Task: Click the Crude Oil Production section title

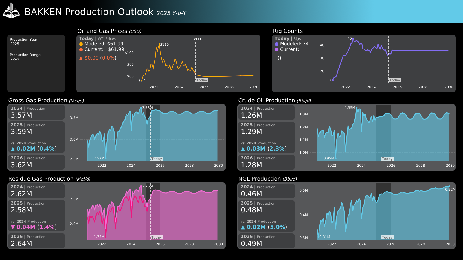Action: [x=275, y=100]
